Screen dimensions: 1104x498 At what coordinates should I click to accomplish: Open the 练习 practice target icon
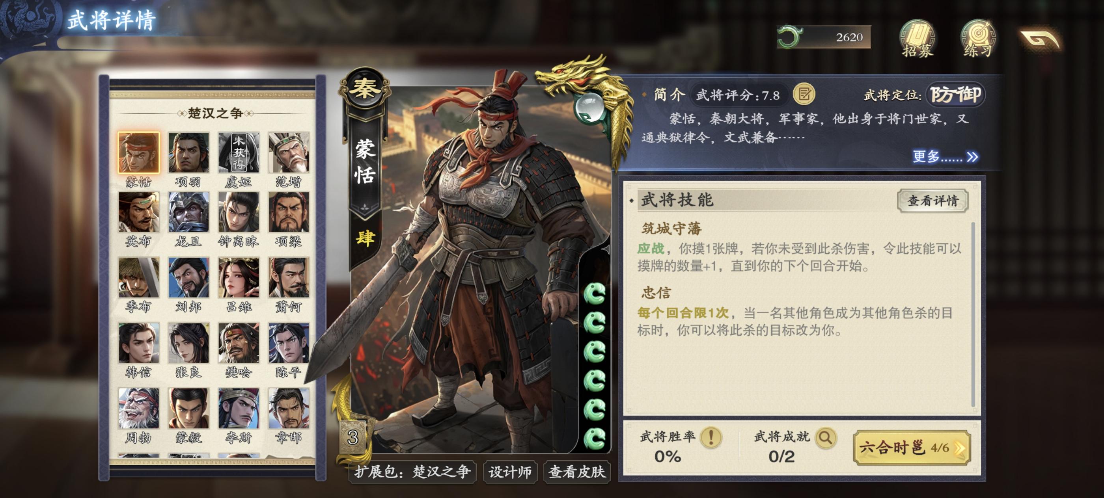(x=978, y=38)
